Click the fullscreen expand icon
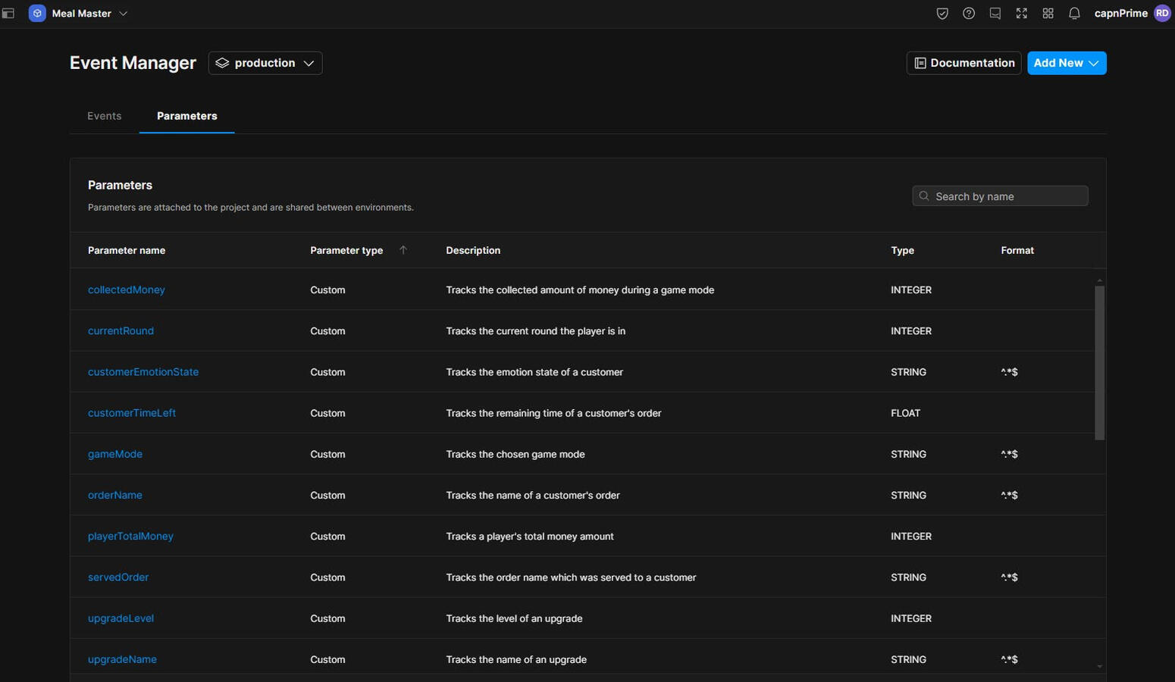Viewport: 1175px width, 682px height. point(1022,14)
